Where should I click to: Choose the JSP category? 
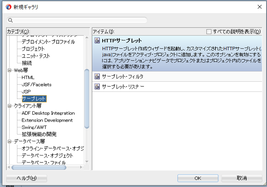click(26, 92)
